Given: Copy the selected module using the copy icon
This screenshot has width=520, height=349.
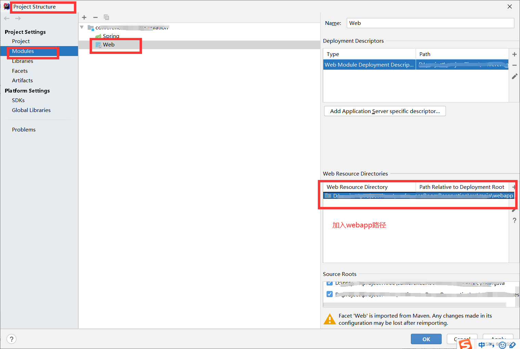Looking at the screenshot, I should [106, 17].
